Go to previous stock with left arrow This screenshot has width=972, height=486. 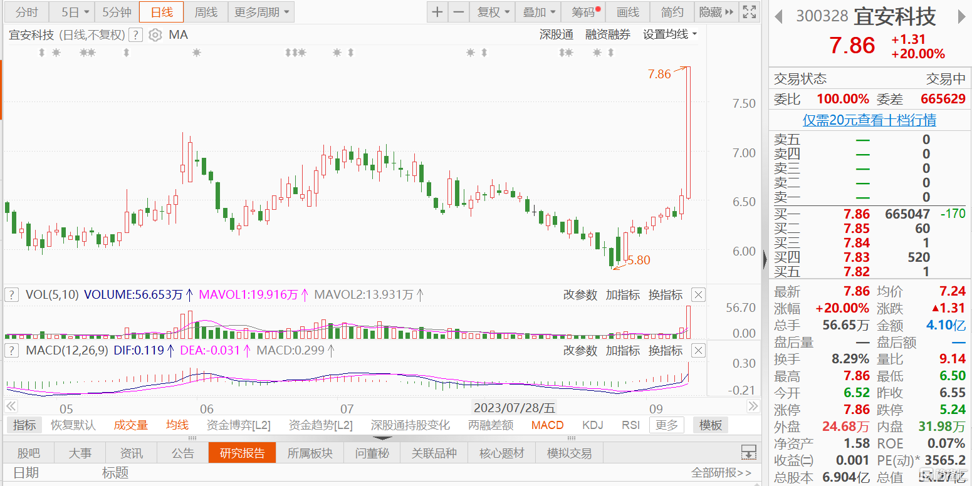click(778, 17)
